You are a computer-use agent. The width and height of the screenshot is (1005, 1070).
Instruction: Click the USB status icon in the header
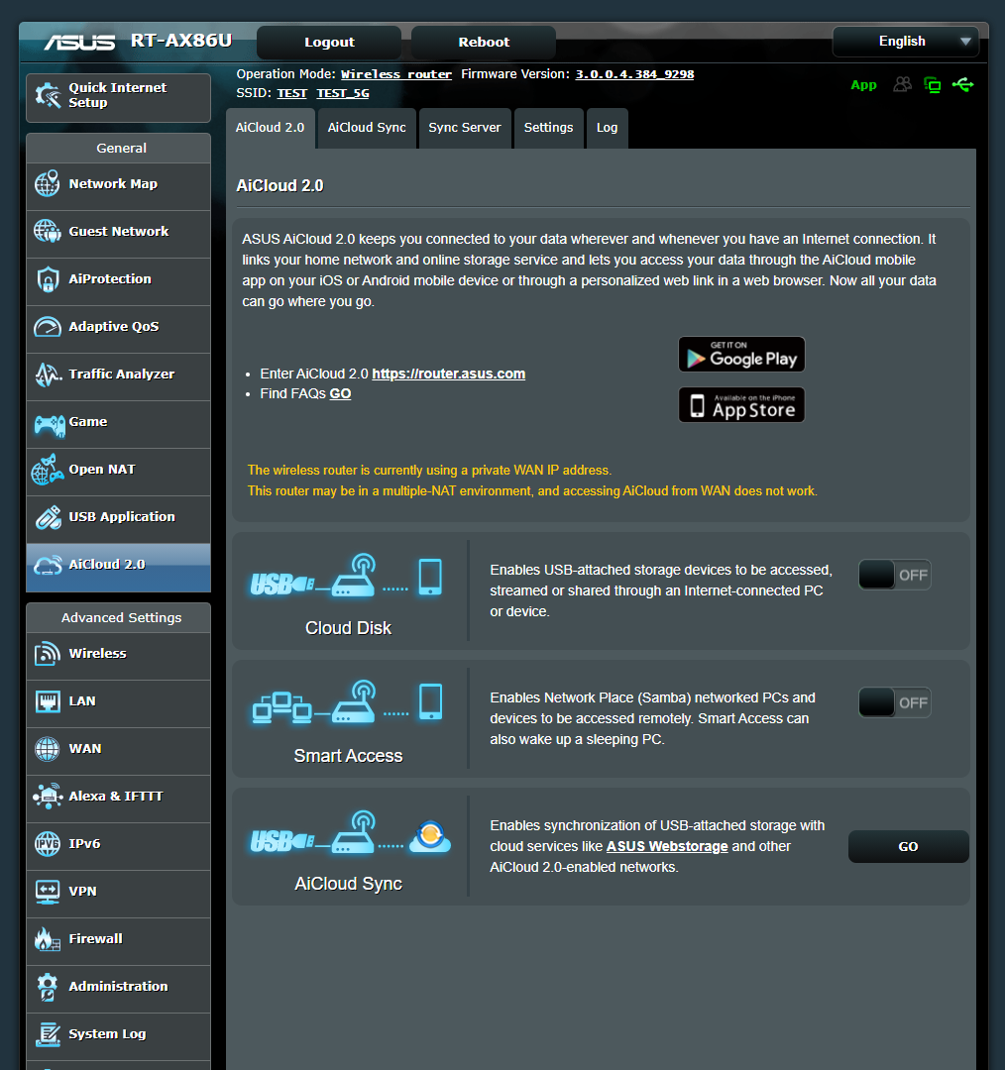[962, 85]
